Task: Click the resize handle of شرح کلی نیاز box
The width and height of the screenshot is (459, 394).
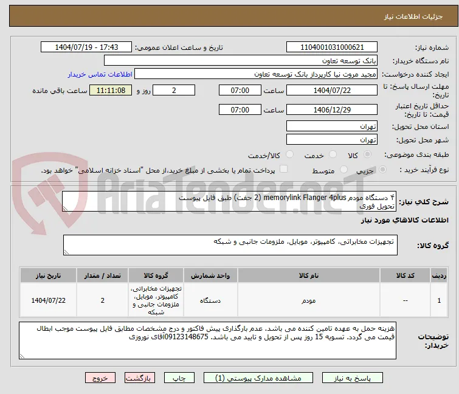Action: 65,209
